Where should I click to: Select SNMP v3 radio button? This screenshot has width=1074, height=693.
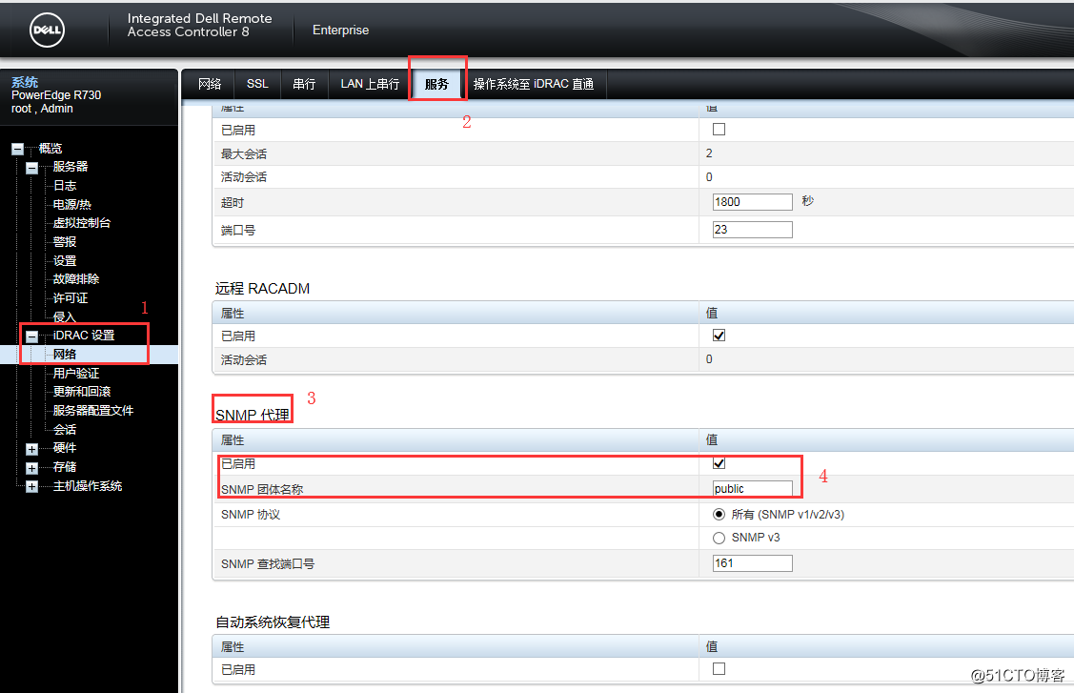[719, 538]
